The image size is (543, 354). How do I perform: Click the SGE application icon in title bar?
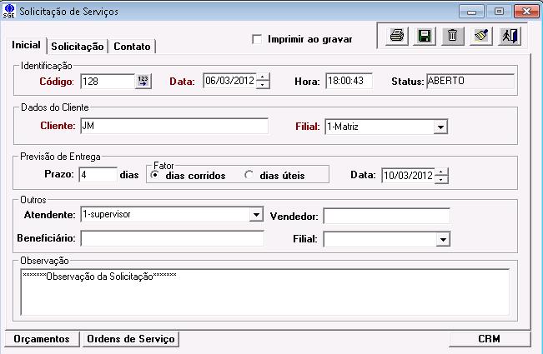pos(9,12)
